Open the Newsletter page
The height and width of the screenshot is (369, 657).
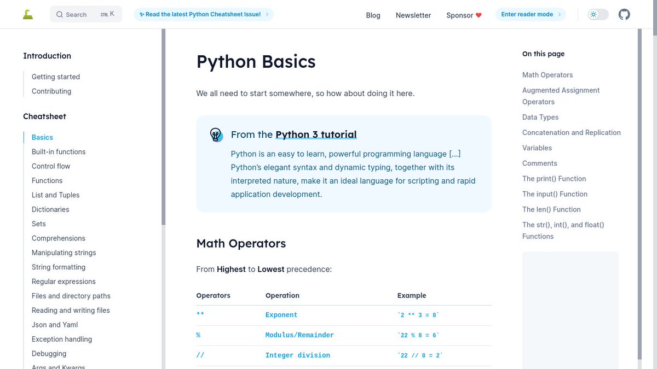(x=413, y=15)
